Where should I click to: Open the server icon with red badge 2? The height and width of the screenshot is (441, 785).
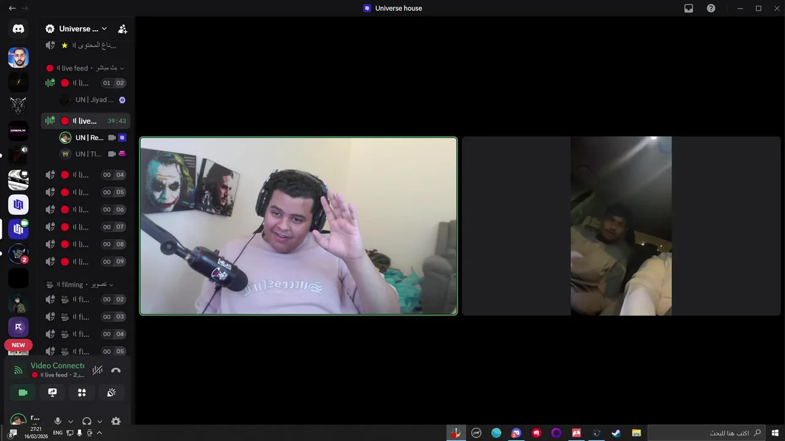(18, 254)
